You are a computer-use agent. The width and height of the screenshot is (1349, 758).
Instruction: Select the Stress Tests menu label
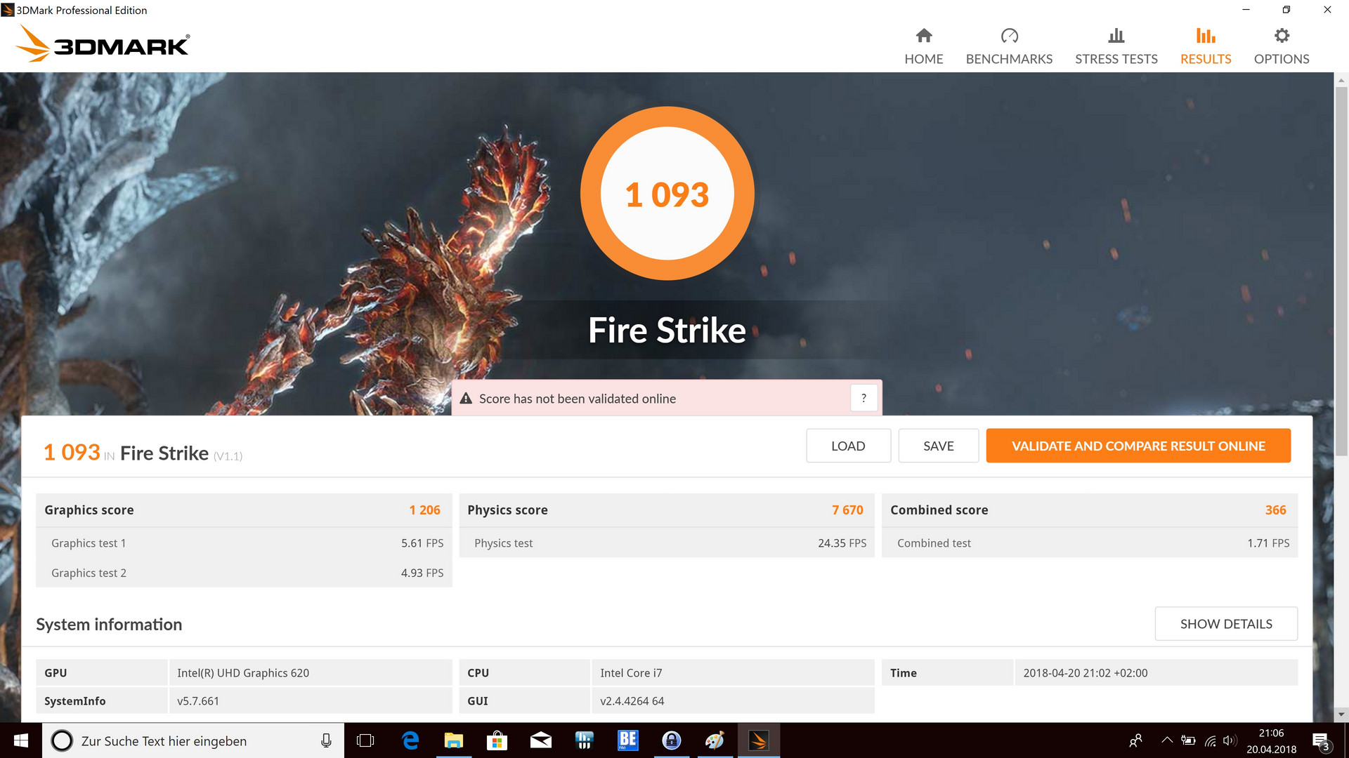point(1116,59)
